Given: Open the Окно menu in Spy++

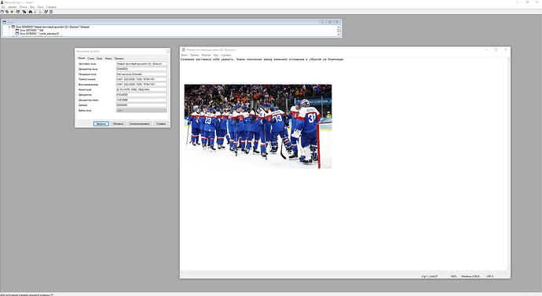Looking at the screenshot, I should pyautogui.click(x=40, y=7).
